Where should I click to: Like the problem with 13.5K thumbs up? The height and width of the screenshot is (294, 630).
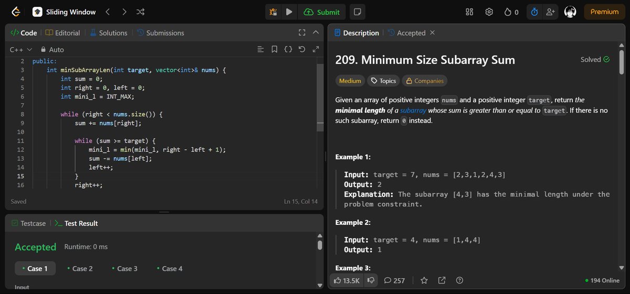[x=346, y=280]
